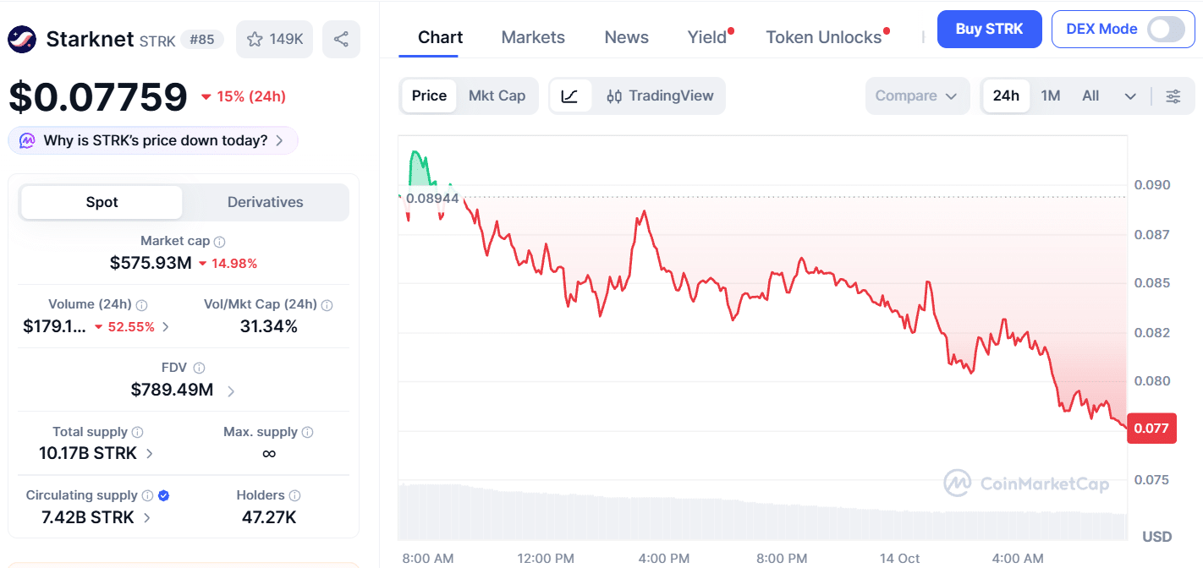The image size is (1203, 568).
Task: Click the info icon beside Holders
Action: [294, 495]
